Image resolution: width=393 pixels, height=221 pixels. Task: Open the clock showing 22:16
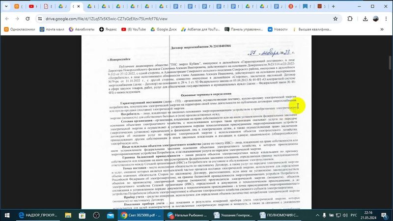368,215
